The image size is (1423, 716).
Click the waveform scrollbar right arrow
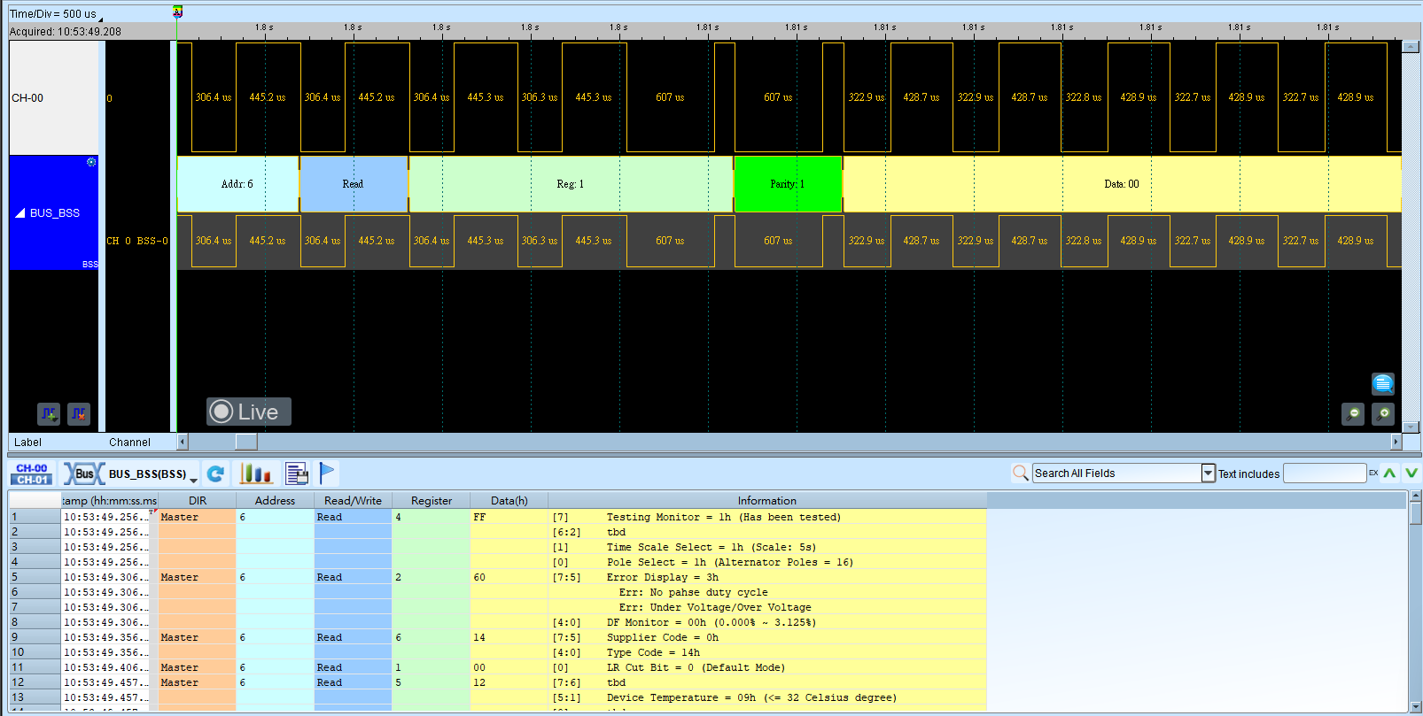coord(1396,442)
